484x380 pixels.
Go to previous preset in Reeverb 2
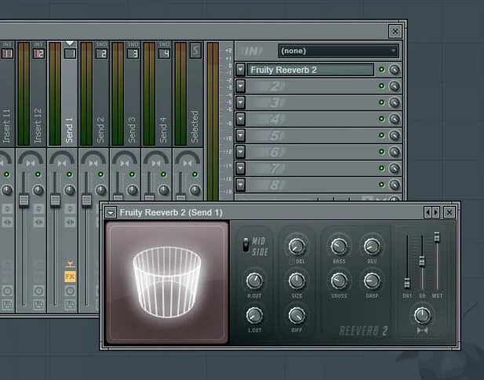point(428,212)
